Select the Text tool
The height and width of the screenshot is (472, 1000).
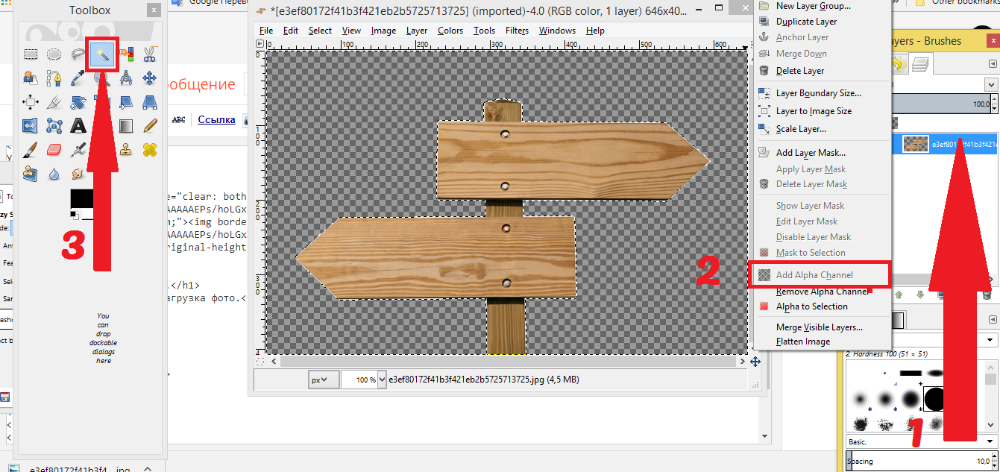(x=78, y=125)
